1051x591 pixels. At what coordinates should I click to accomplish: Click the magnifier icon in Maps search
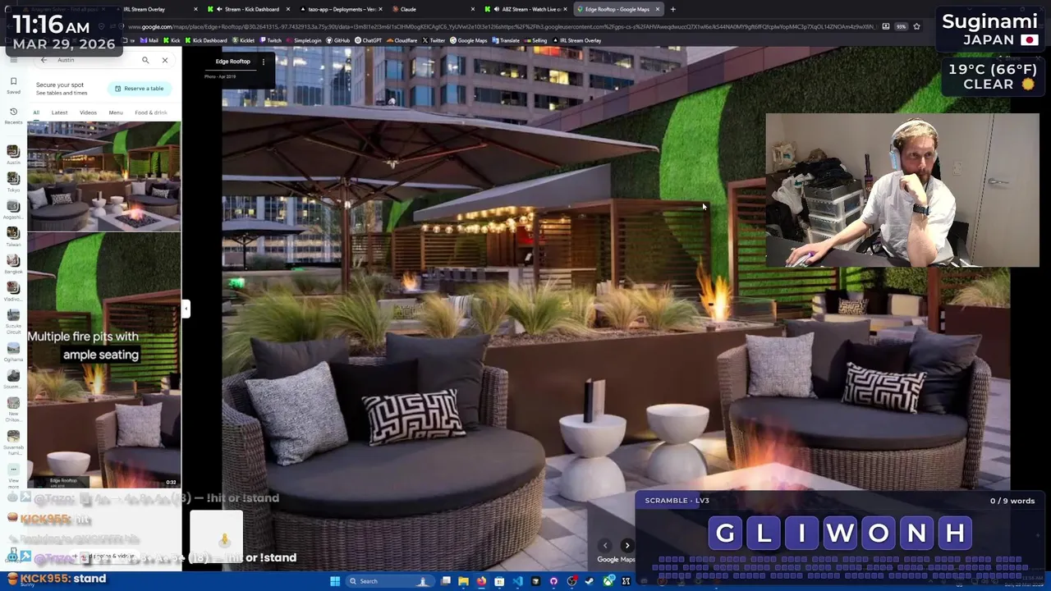click(x=145, y=60)
